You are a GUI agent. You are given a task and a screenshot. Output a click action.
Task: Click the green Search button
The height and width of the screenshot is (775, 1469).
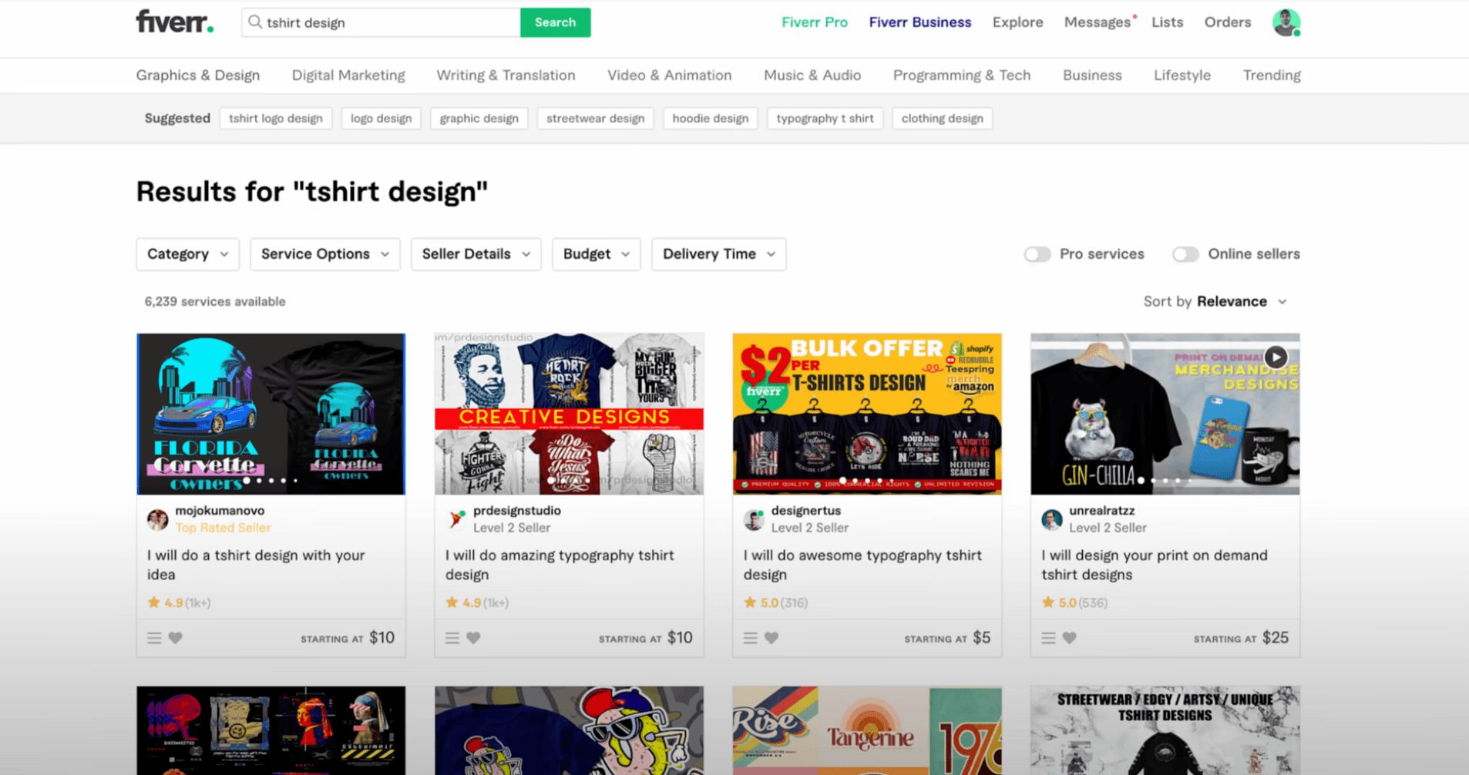point(555,22)
